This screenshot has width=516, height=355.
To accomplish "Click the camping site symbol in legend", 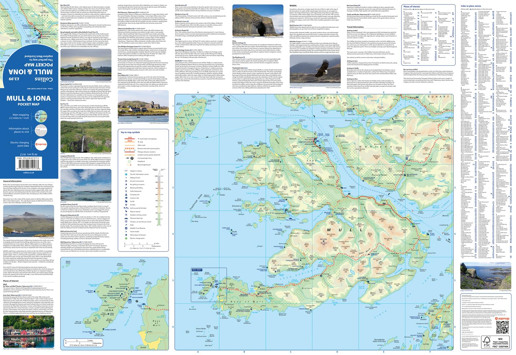I will tap(126, 195).
